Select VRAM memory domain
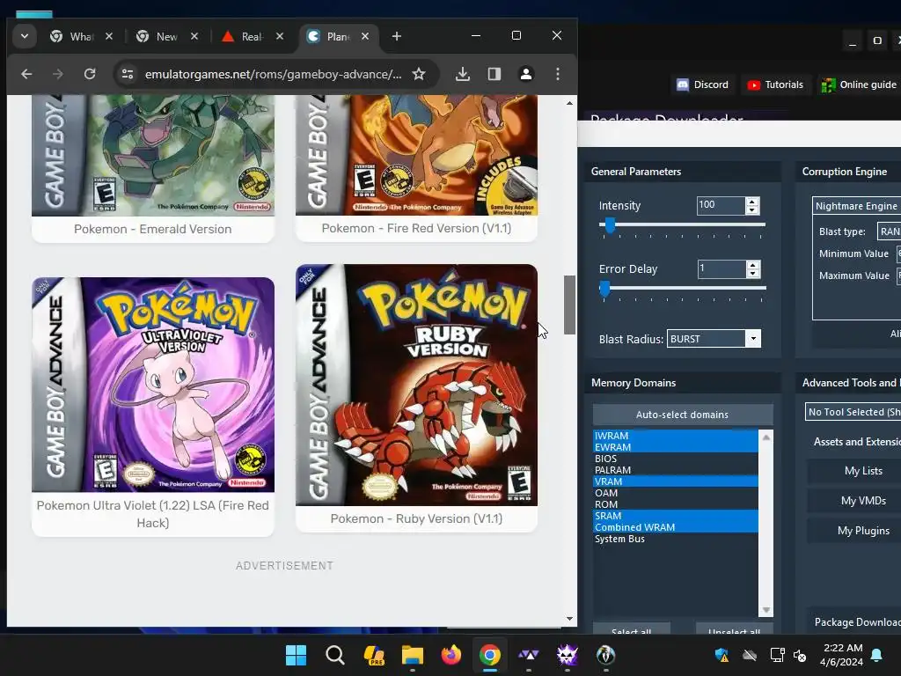 [x=676, y=481]
